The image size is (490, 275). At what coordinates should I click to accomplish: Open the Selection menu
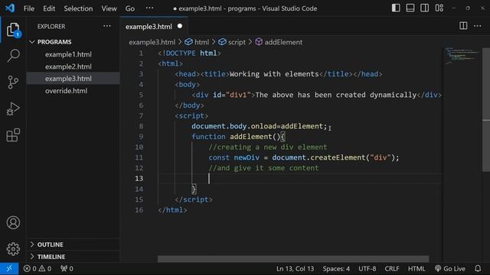click(x=78, y=8)
